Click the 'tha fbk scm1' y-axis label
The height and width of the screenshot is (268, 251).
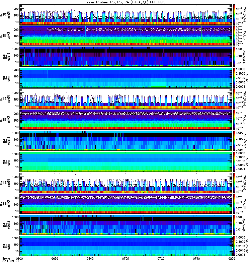click(x=6, y=78)
